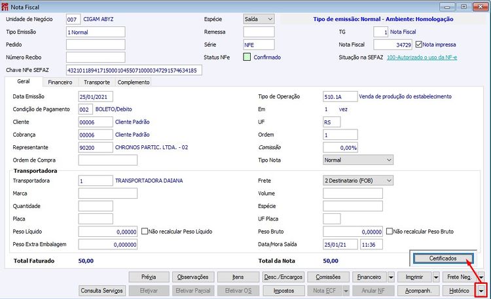Click the Representante code field 90200
Image resolution: width=491 pixels, height=299 pixels.
pyautogui.click(x=96, y=147)
